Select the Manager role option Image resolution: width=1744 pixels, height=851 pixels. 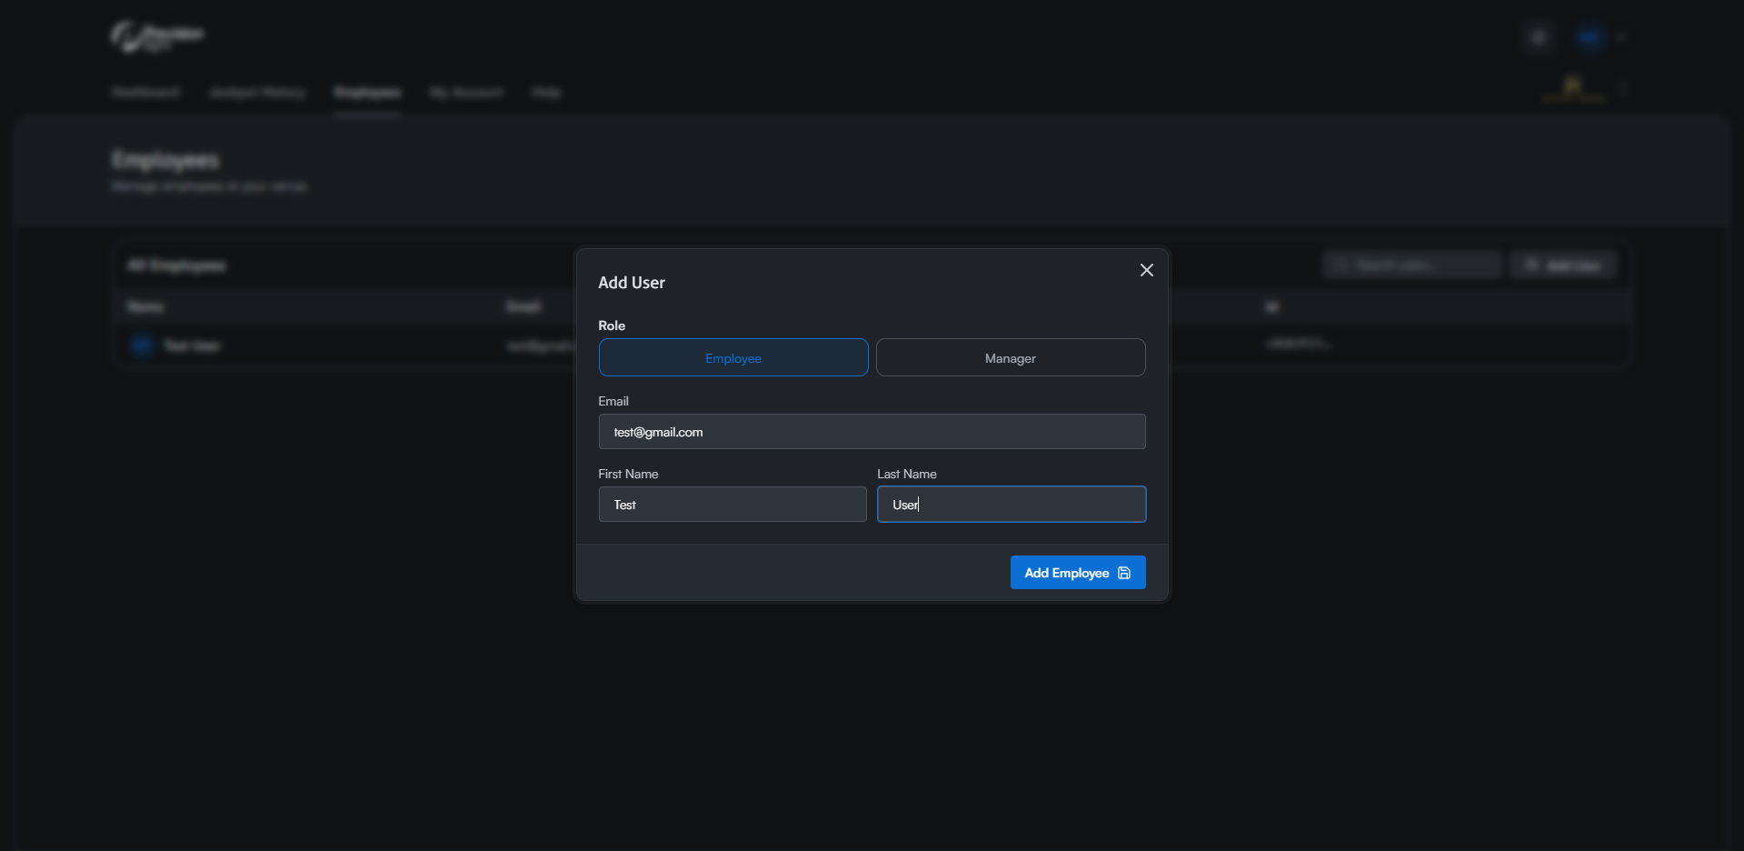(1010, 357)
